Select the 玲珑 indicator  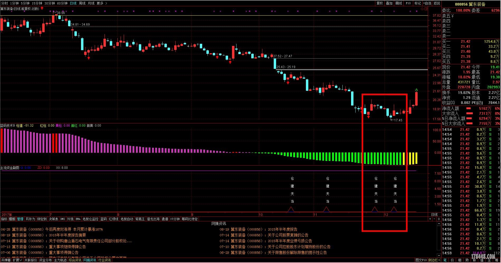(70, 219)
